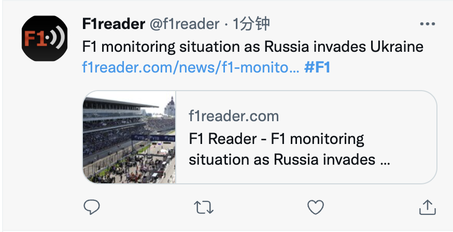Open the F1reader display name profile
The width and height of the screenshot is (453, 232).
pyautogui.click(x=114, y=24)
